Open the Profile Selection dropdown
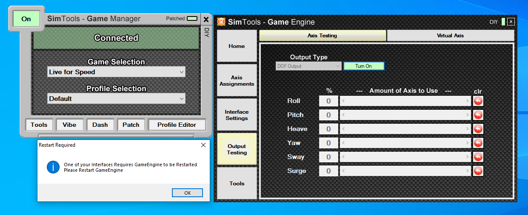 pos(116,99)
